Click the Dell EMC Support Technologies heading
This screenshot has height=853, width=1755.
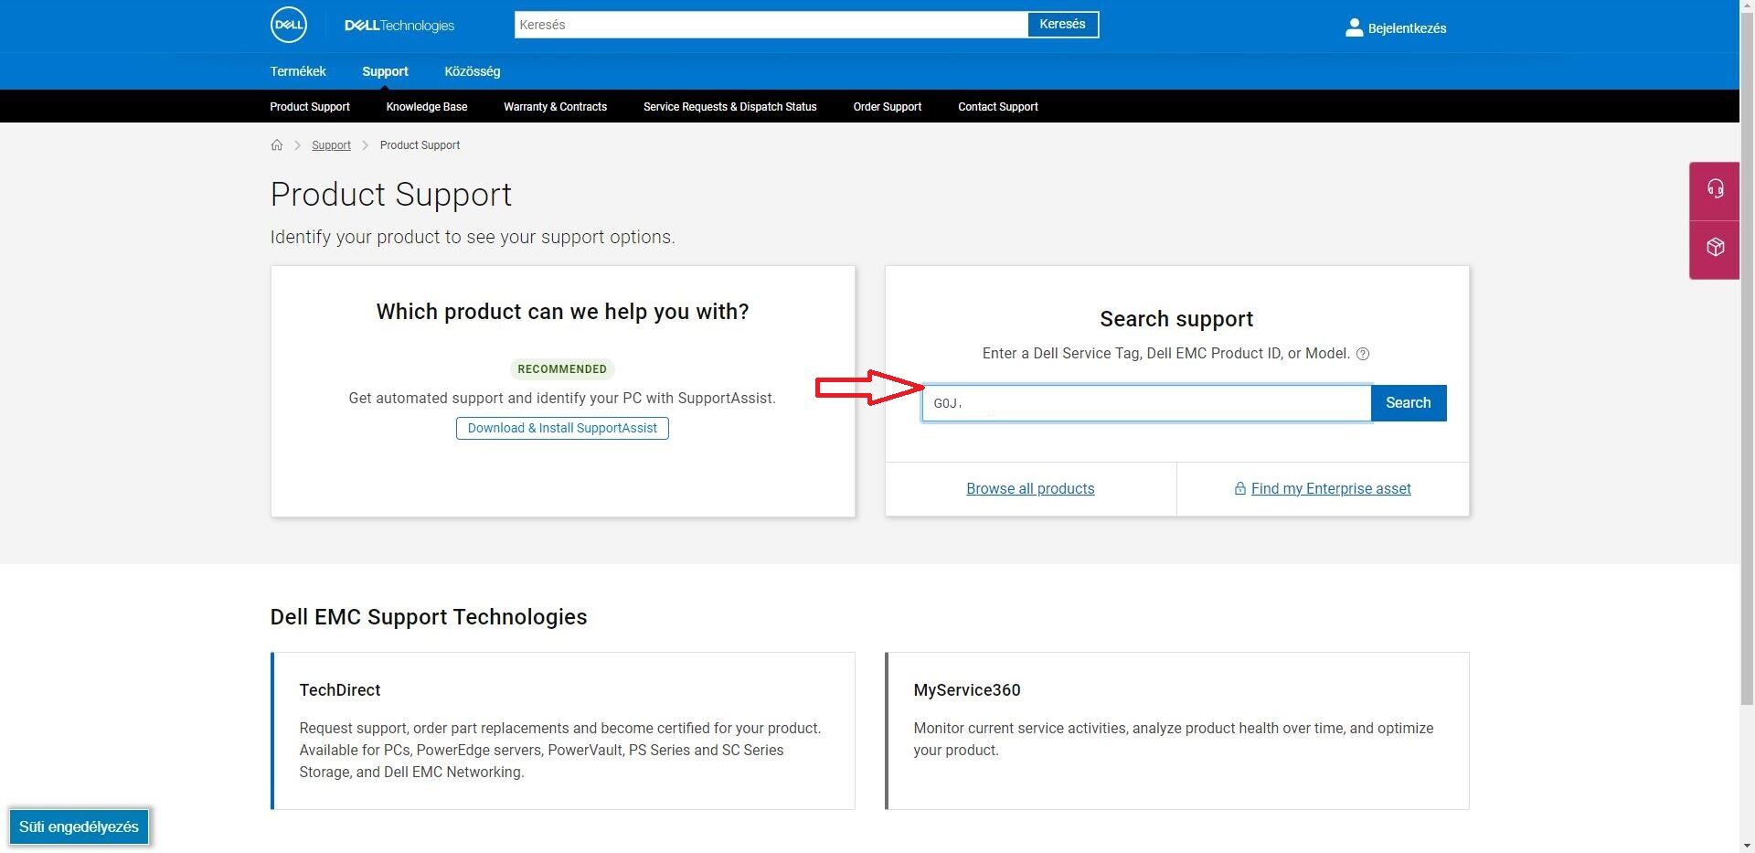click(x=429, y=617)
